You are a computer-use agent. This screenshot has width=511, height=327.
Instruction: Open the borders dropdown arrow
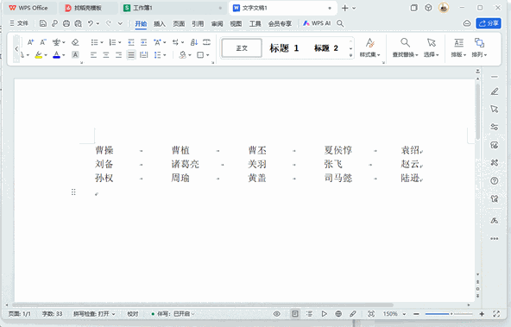click(x=207, y=55)
